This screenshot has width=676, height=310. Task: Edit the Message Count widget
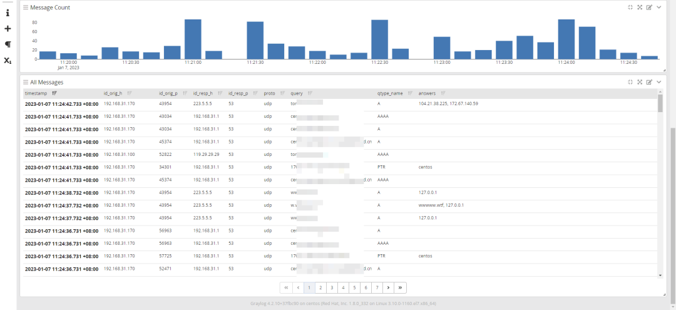point(649,8)
